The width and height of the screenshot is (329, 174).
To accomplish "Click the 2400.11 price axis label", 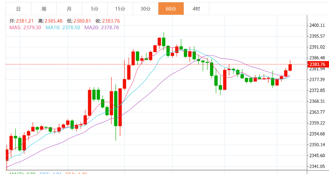I will (317, 25).
